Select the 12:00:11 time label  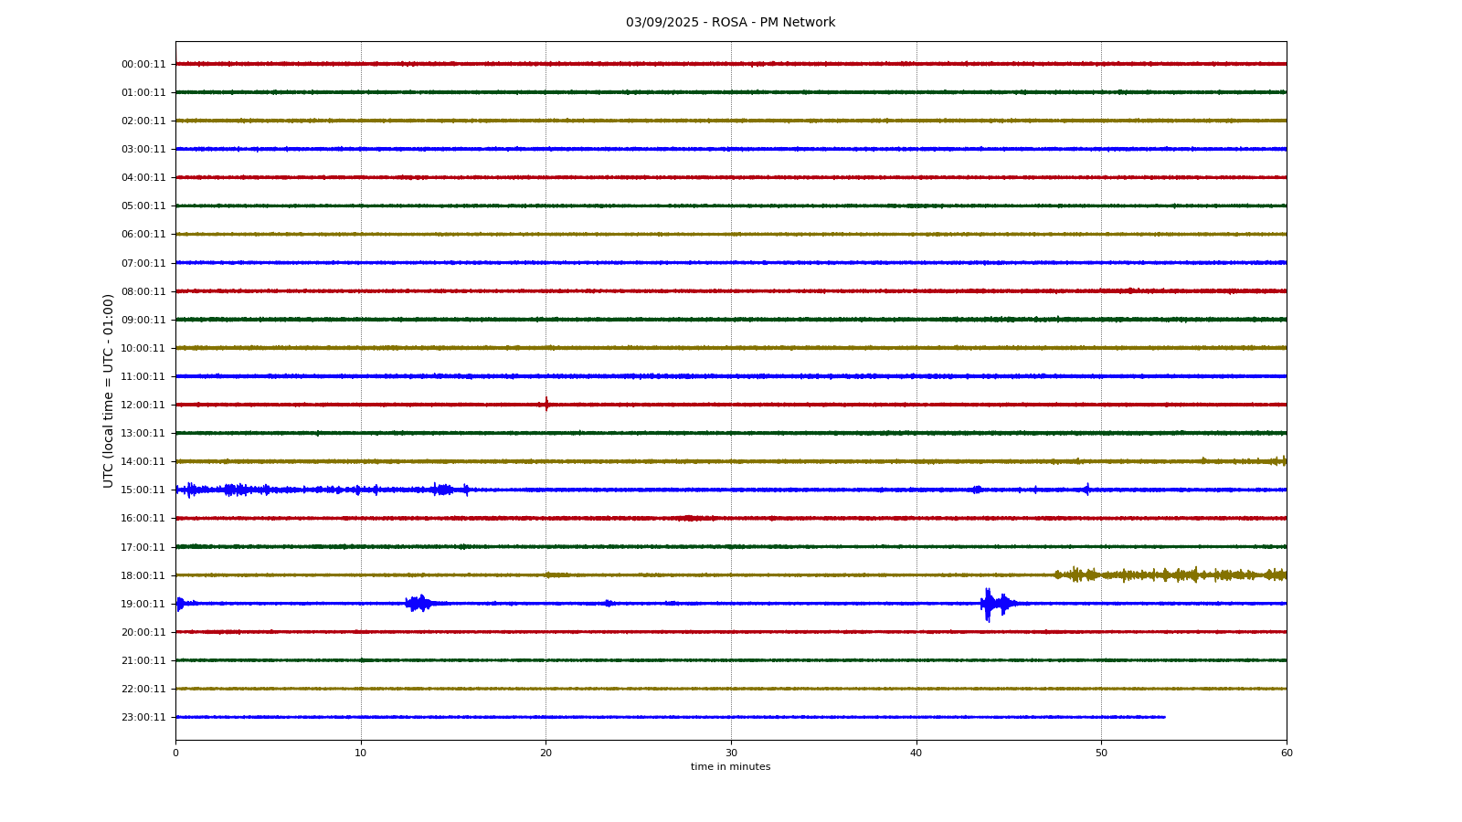143,405
